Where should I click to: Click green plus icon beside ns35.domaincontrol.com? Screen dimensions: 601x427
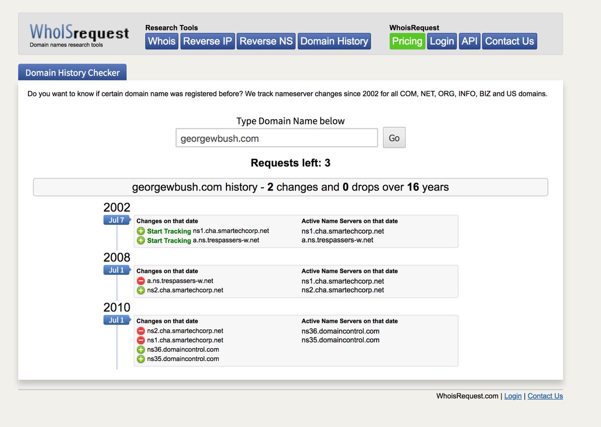(141, 359)
